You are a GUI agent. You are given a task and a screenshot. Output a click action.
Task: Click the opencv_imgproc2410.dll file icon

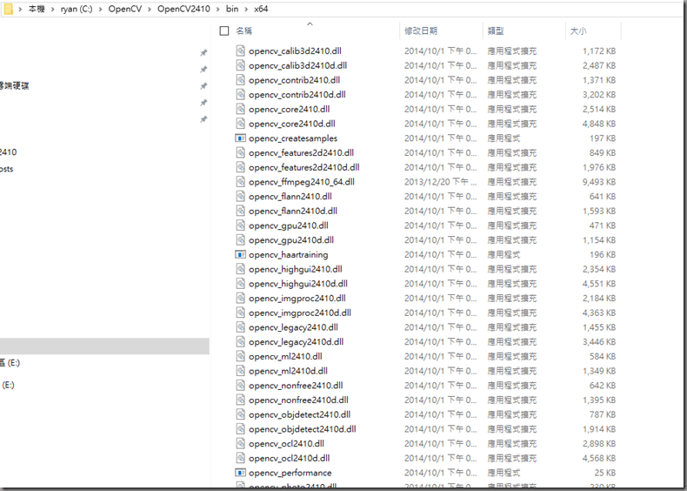tap(240, 298)
